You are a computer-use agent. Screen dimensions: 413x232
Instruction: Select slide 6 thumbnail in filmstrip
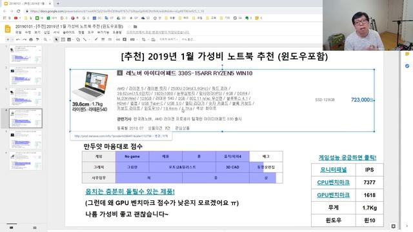[x=26, y=161]
